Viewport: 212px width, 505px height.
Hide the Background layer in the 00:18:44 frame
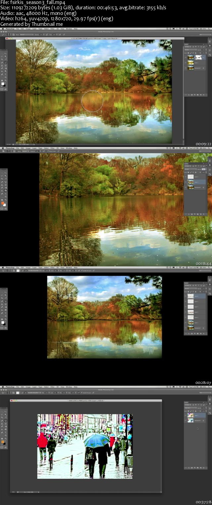click(x=185, y=187)
